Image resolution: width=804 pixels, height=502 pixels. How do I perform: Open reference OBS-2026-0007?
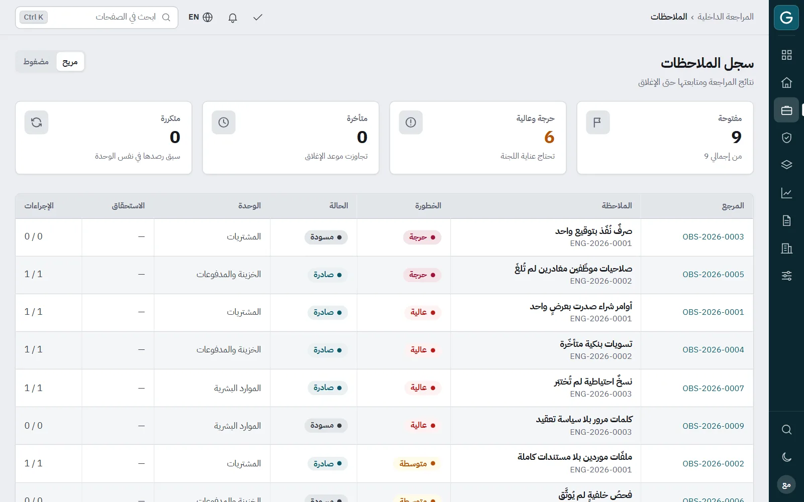click(x=713, y=388)
